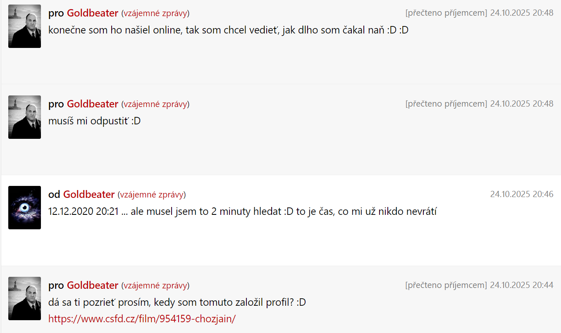Viewport: 561px width, 333px height.
Task: Open the csfd.cz film 954159-chozjain link
Action: tap(142, 319)
